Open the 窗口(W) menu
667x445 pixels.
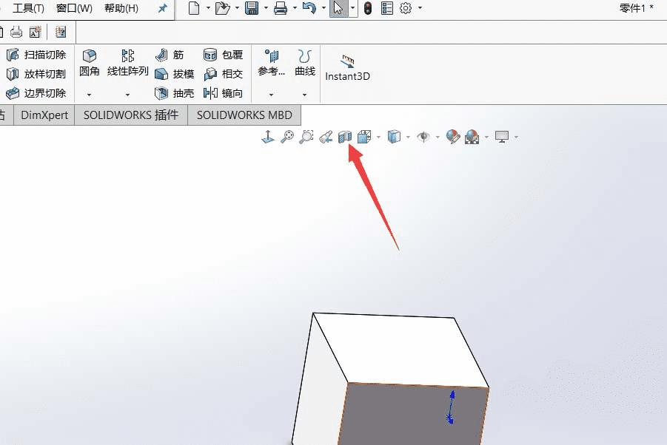click(x=75, y=8)
